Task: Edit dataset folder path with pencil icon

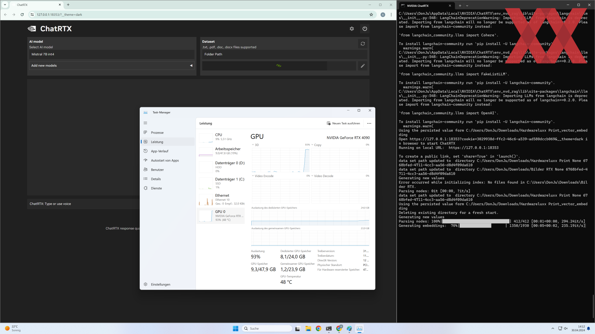Action: tap(363, 66)
